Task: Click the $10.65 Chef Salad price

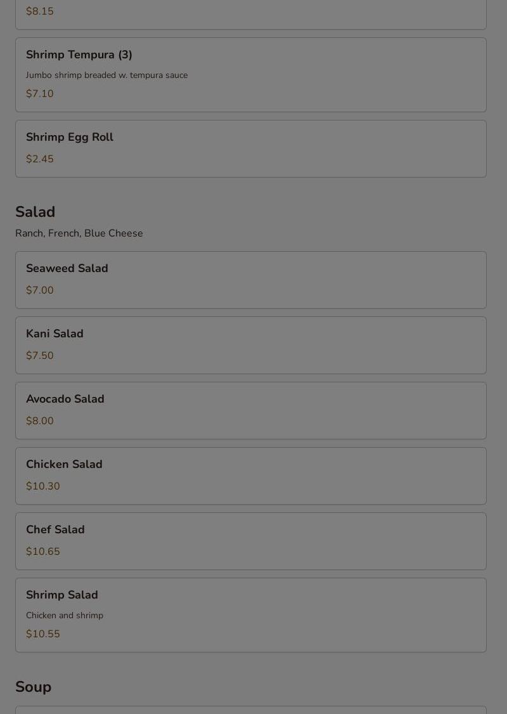Action: 43,552
